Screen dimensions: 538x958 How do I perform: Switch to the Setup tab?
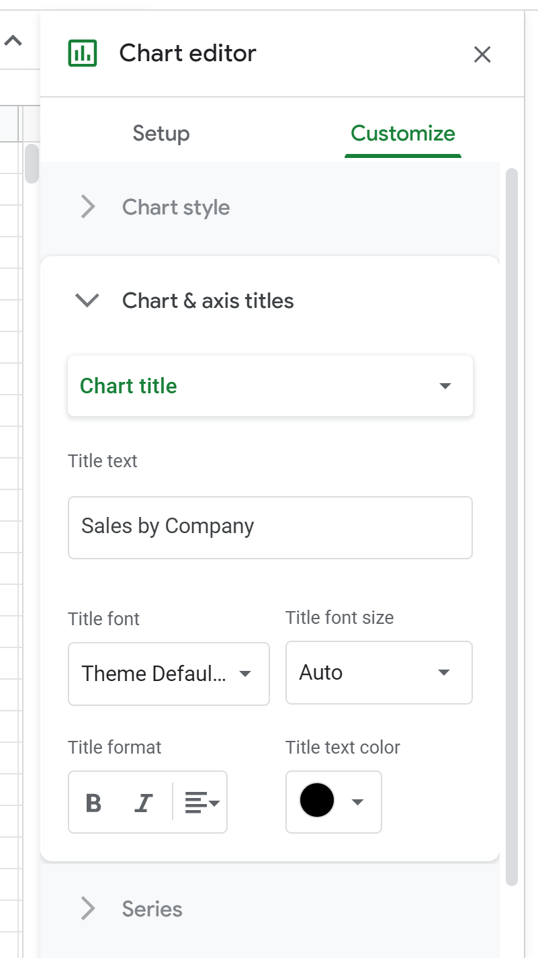[x=161, y=133]
